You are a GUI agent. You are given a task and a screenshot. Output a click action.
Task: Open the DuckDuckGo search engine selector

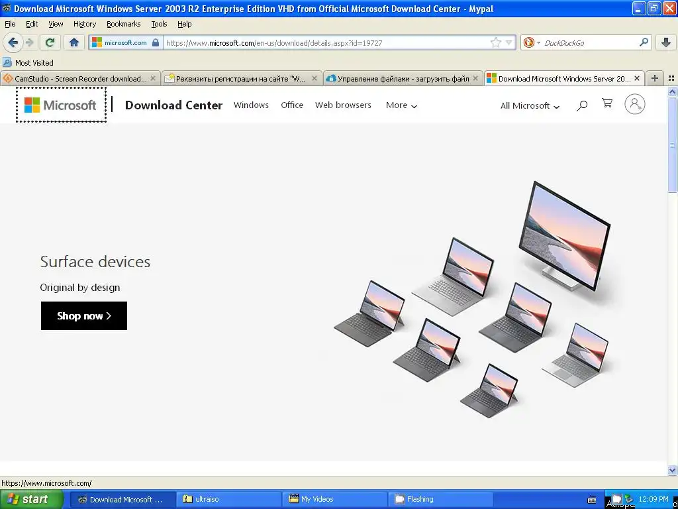pyautogui.click(x=532, y=42)
